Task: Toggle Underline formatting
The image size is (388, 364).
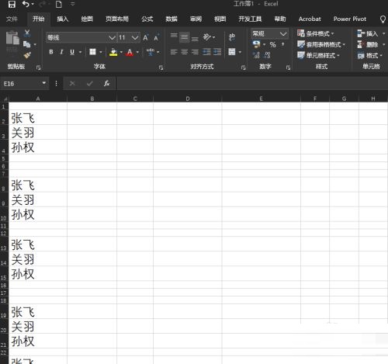Action: 72,52
